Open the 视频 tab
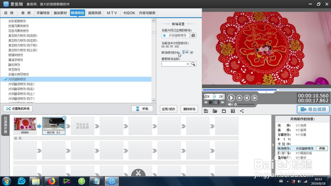The width and height of the screenshot is (331, 186). click(9, 13)
